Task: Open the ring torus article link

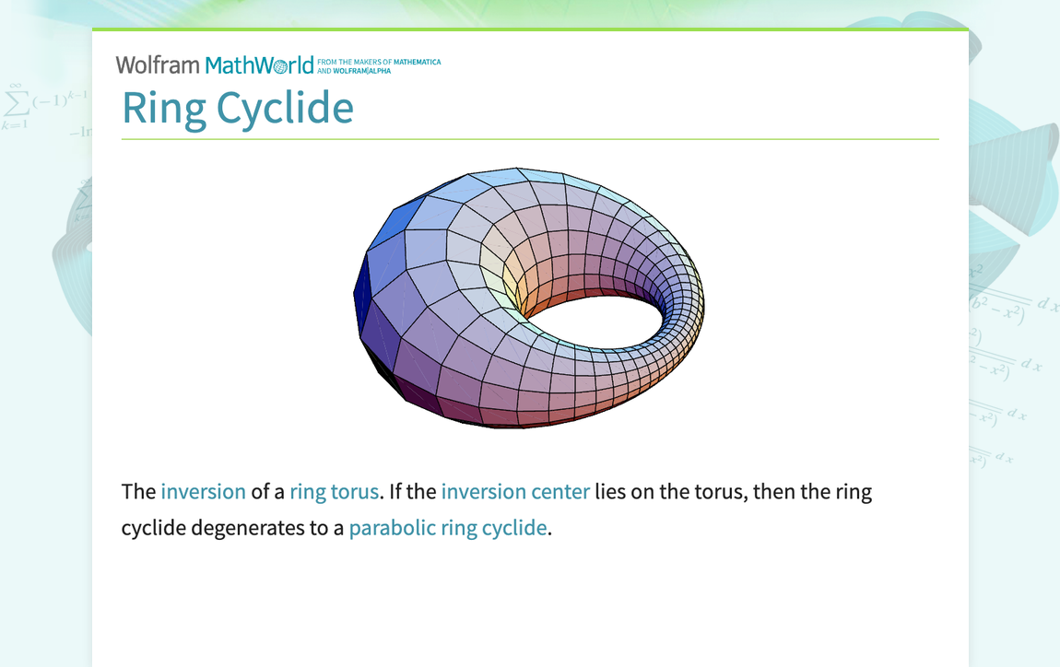Action: pyautogui.click(x=334, y=491)
